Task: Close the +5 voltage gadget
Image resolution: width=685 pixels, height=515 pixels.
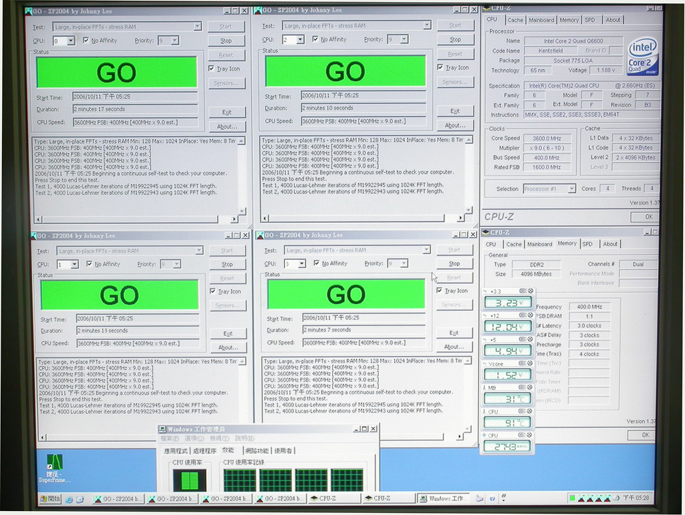Action: point(531,339)
